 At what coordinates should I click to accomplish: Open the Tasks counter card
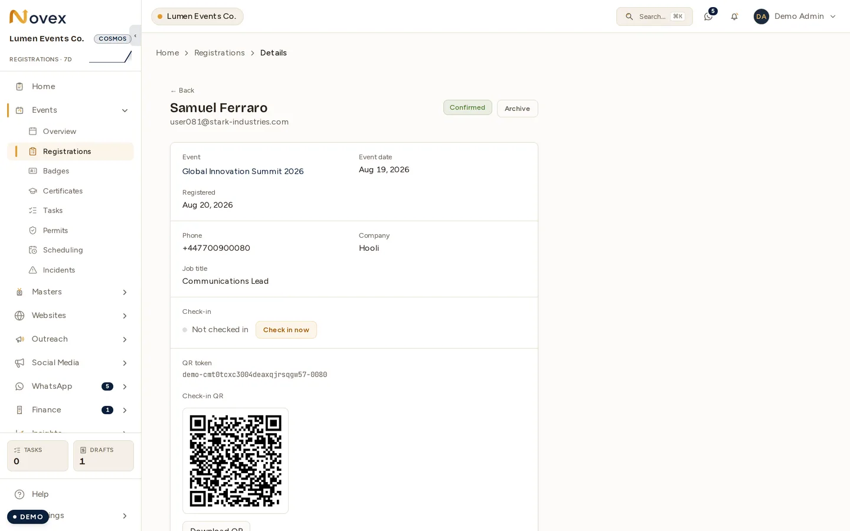tap(38, 456)
